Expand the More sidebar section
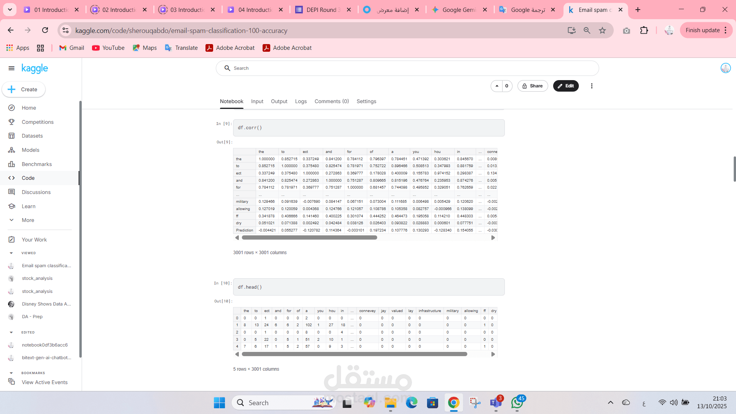The height and width of the screenshot is (414, 736). click(28, 220)
